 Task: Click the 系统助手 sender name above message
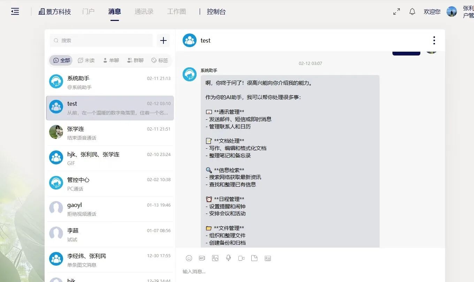[x=209, y=70]
